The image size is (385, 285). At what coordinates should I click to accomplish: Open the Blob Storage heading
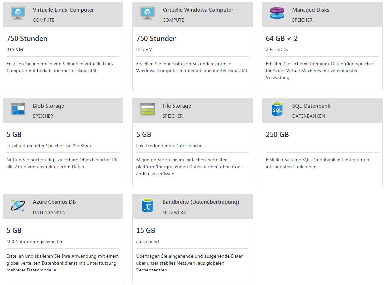[x=48, y=106]
